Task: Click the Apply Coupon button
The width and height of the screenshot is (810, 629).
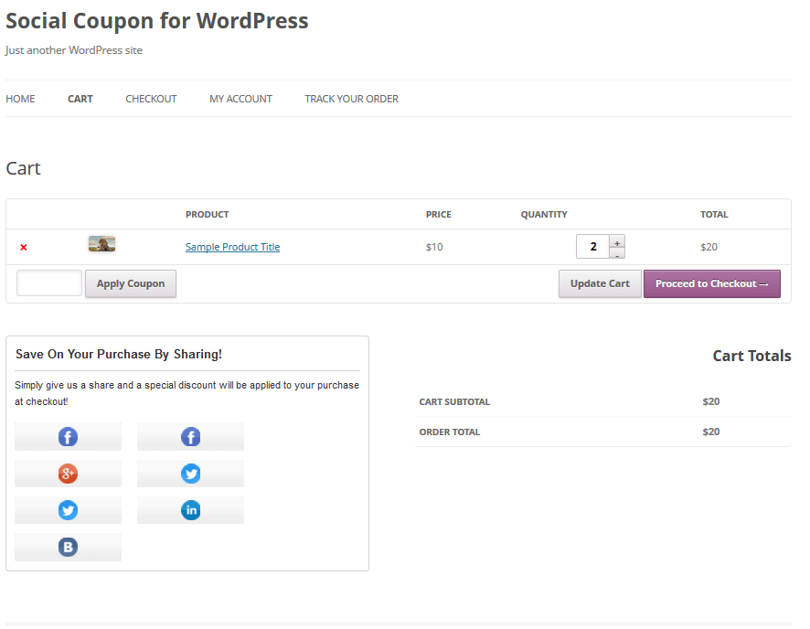Action: pyautogui.click(x=131, y=283)
